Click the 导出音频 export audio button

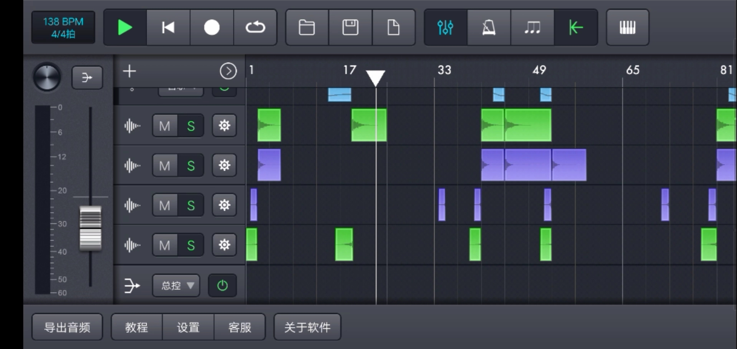67,327
